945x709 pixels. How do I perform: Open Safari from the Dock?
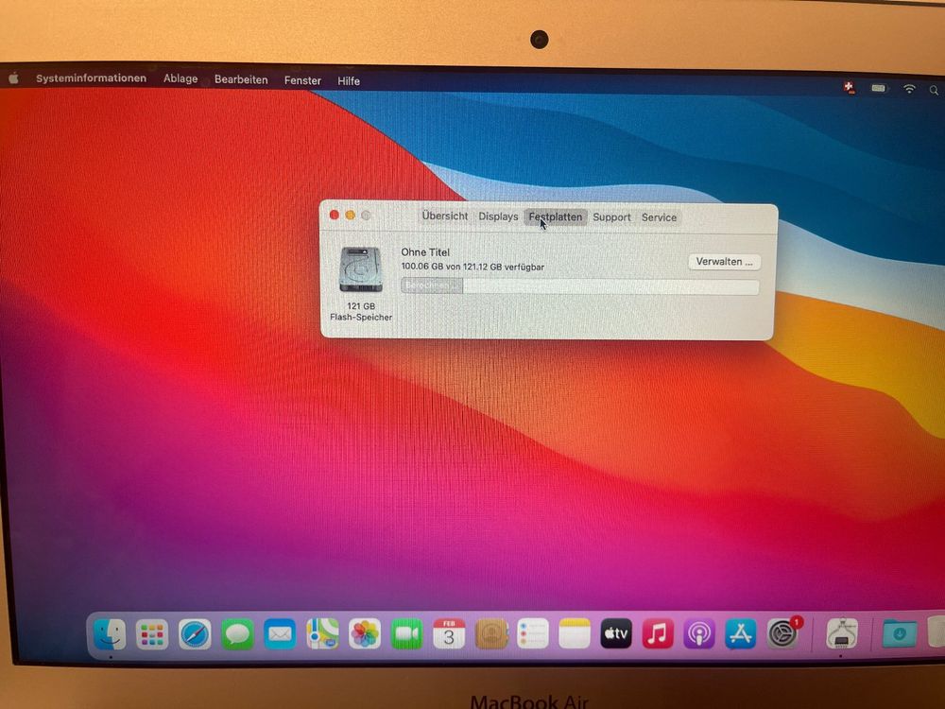(x=195, y=633)
